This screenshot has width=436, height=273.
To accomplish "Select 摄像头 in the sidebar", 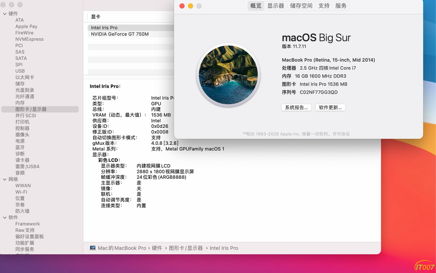I will (22, 135).
